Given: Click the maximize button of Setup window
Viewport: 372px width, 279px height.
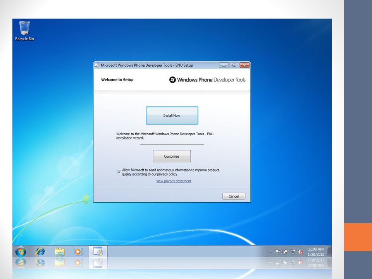Looking at the screenshot, I should pyautogui.click(x=234, y=65).
